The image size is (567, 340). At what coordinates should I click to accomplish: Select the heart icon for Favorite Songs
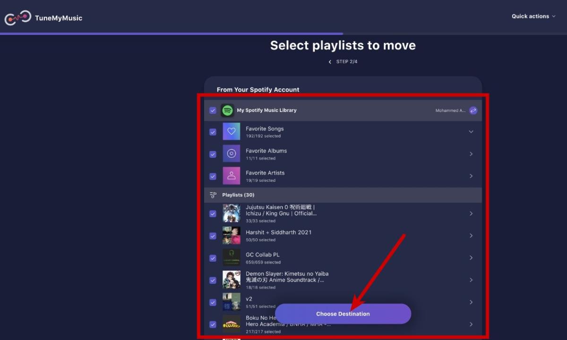coord(231,131)
